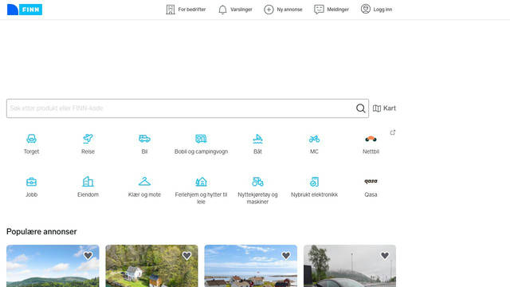This screenshot has width=510, height=287.
Task: Open the Kart map view
Action: (x=384, y=108)
